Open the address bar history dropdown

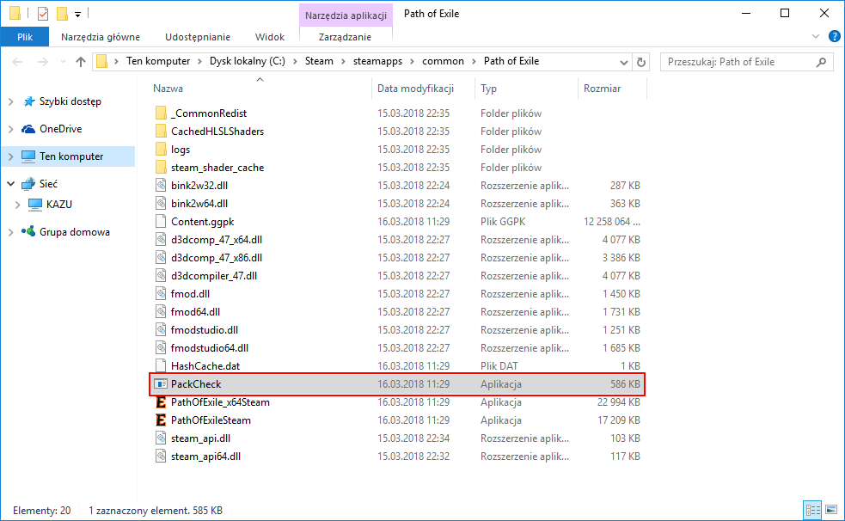pyautogui.click(x=624, y=62)
